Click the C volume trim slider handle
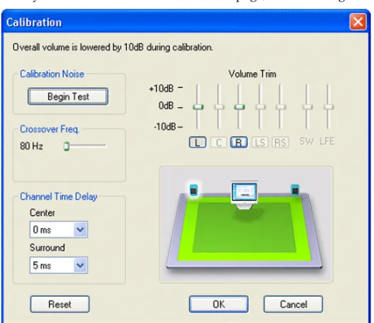The image size is (374, 323). tap(219, 106)
